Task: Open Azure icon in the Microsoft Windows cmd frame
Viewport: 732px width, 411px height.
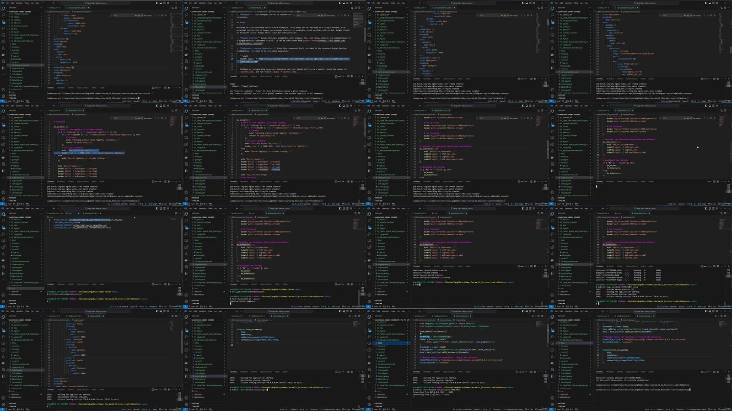Action: pos(552,376)
